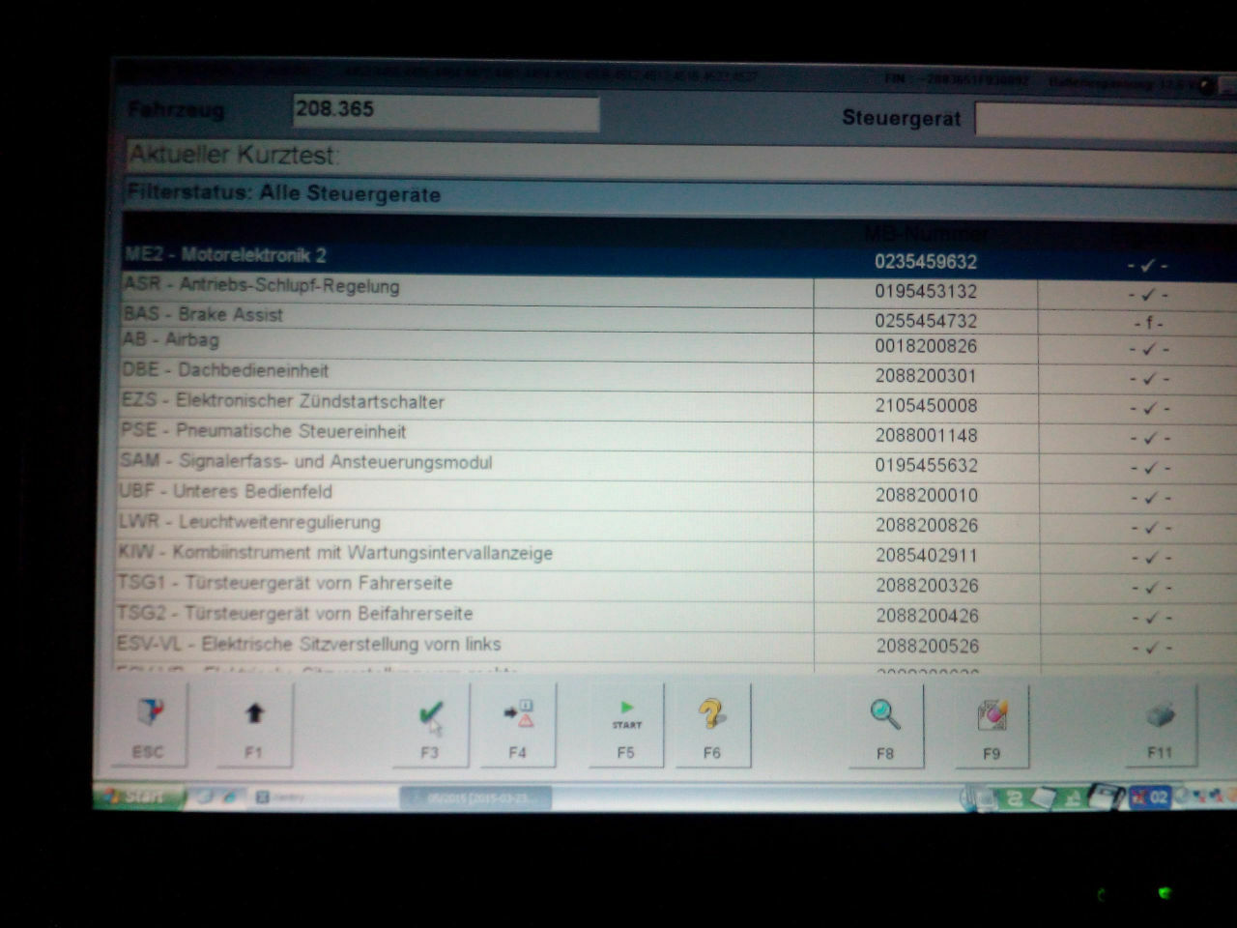Screen dimensions: 1237x928
Task: Select the AB - Airbag control unit
Action: pos(387,343)
